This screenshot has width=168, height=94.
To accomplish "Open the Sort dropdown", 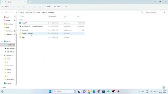I will tap(48, 7).
